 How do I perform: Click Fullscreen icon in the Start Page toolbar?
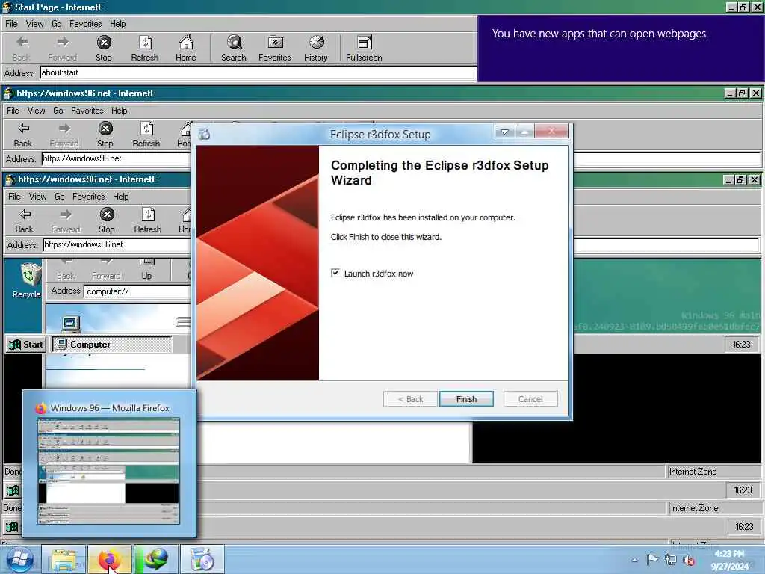point(364,49)
